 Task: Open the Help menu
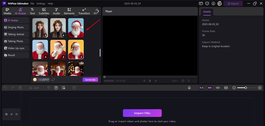(x=50, y=4)
